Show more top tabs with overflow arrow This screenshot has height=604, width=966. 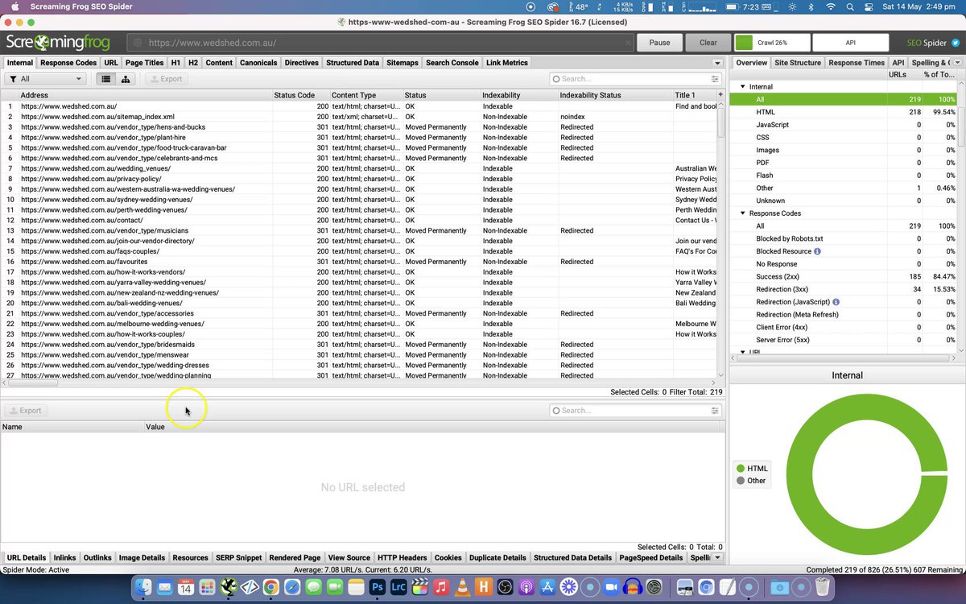[717, 63]
